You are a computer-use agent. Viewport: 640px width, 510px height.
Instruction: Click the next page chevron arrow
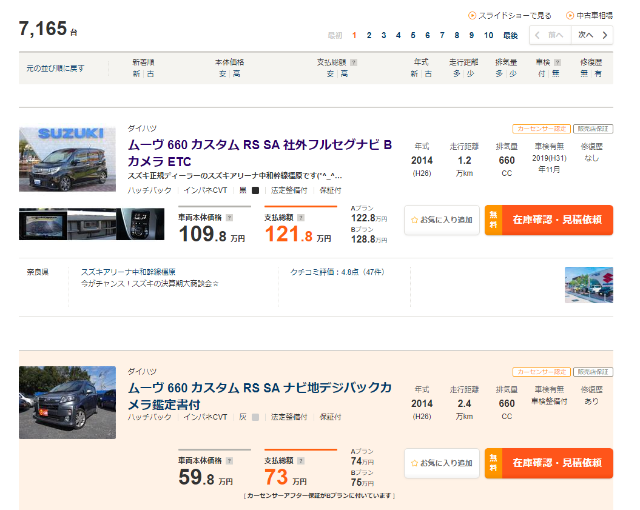point(605,35)
